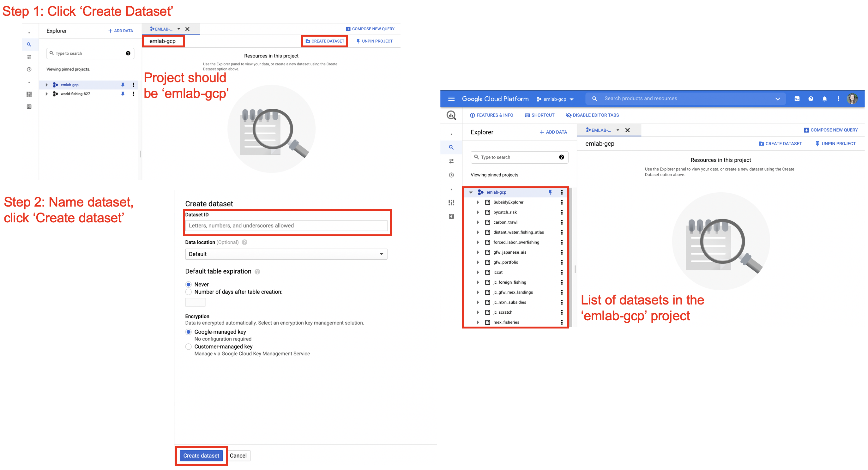
Task: Activate the Cloud Shell icon in the blue header
Action: [797, 99]
